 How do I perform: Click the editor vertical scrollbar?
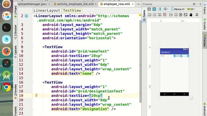click(x=140, y=61)
